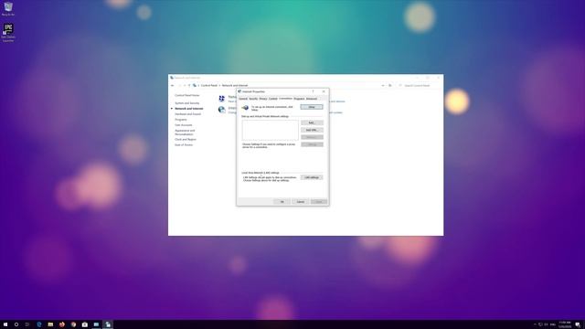Viewport: 585px width, 329px height.
Task: Click the Add VPN button
Action: (312, 130)
